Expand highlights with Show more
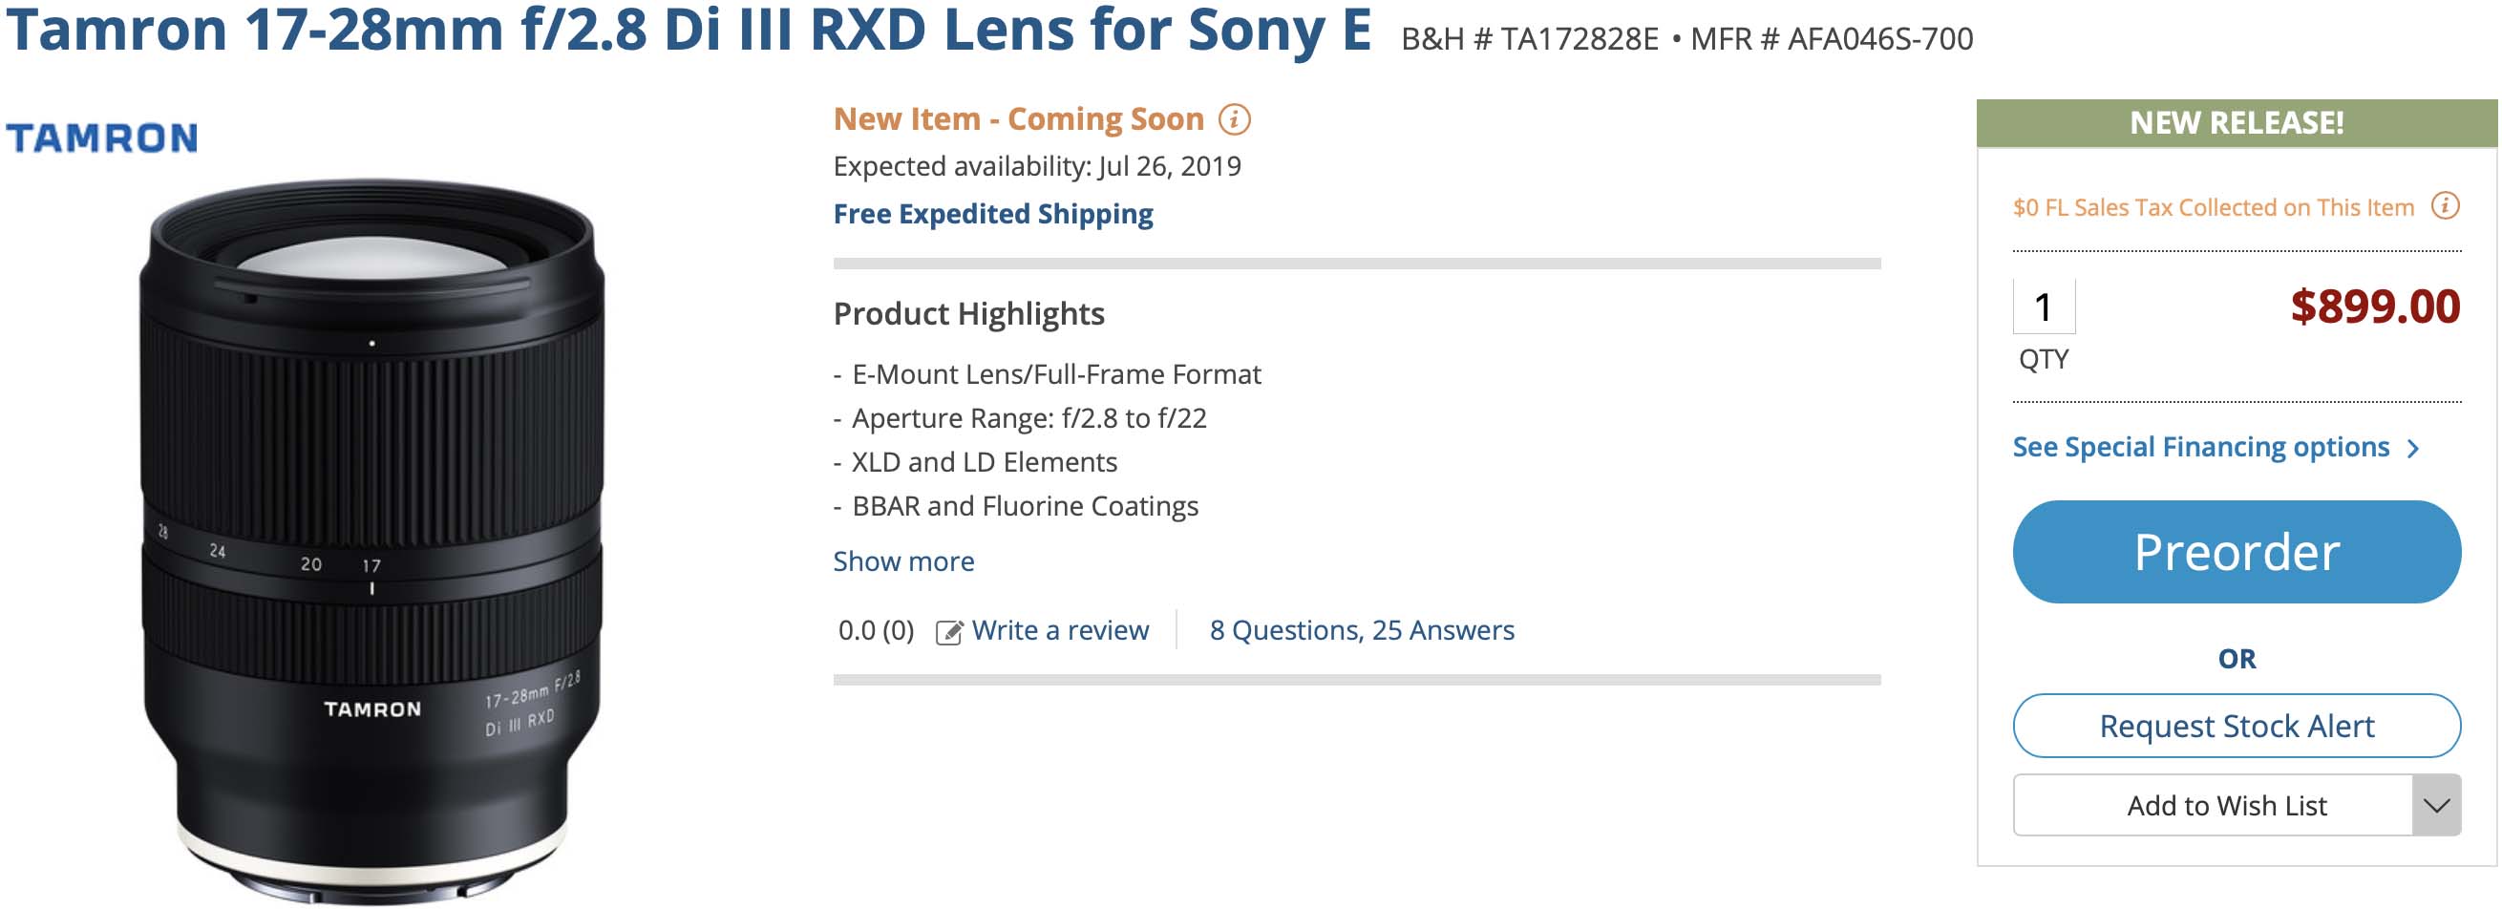 (903, 561)
